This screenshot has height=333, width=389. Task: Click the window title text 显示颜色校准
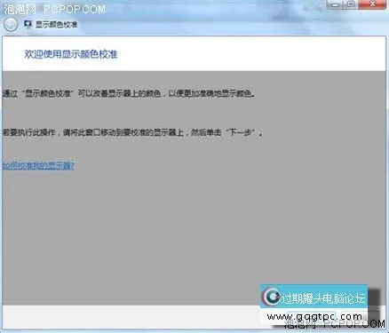57,24
